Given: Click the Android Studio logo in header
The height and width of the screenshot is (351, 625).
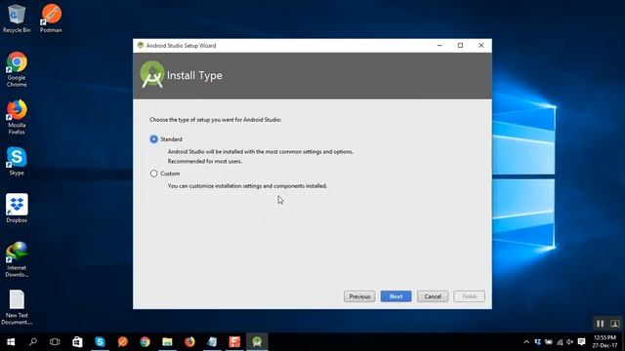Looking at the screenshot, I should pyautogui.click(x=152, y=74).
